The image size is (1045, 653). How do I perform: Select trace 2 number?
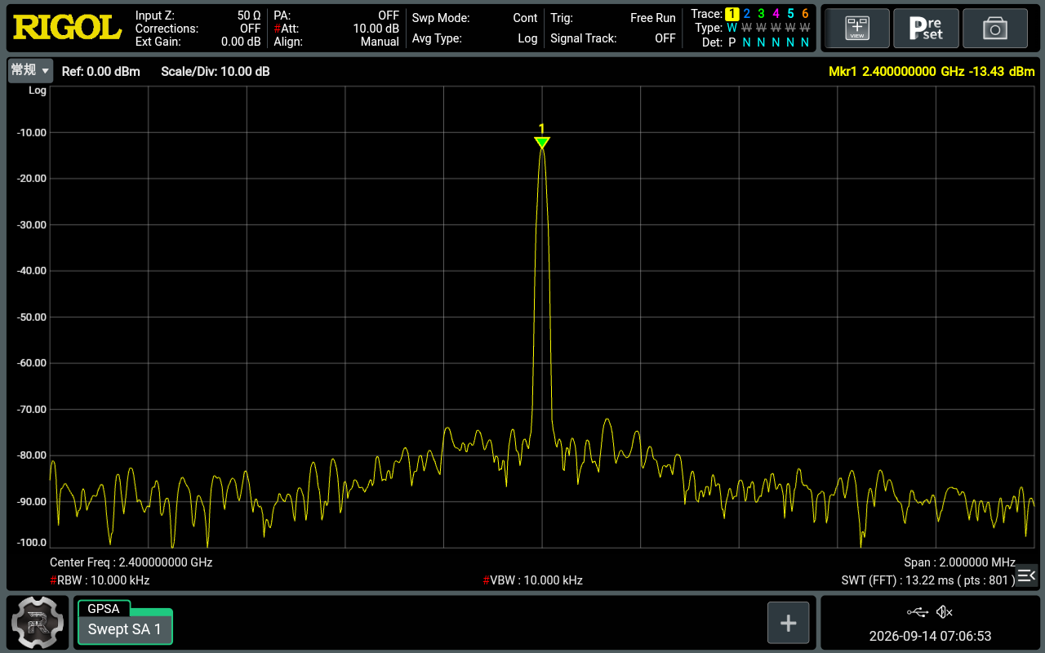747,14
